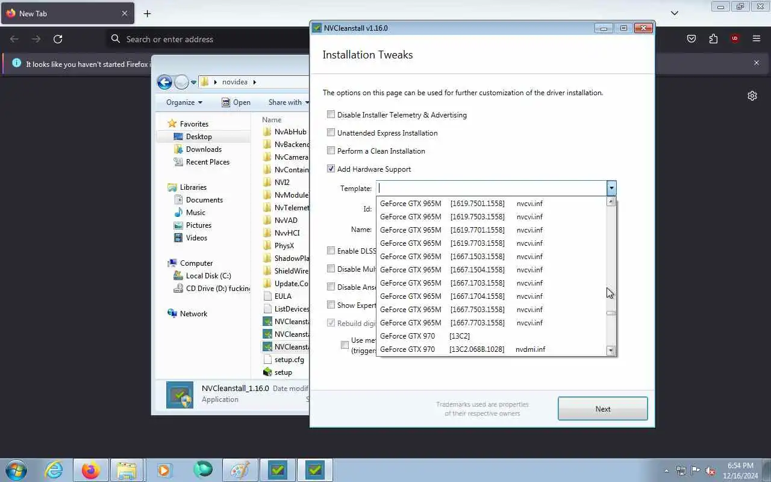Select the setup application icon
The image size is (771, 482).
click(x=268, y=372)
